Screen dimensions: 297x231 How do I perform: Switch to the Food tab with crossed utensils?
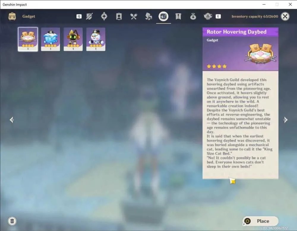pyautogui.click(x=134, y=16)
